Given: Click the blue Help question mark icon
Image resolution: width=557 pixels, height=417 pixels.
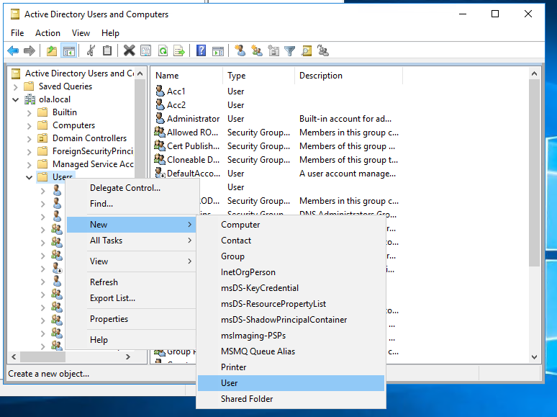Looking at the screenshot, I should pyautogui.click(x=201, y=51).
